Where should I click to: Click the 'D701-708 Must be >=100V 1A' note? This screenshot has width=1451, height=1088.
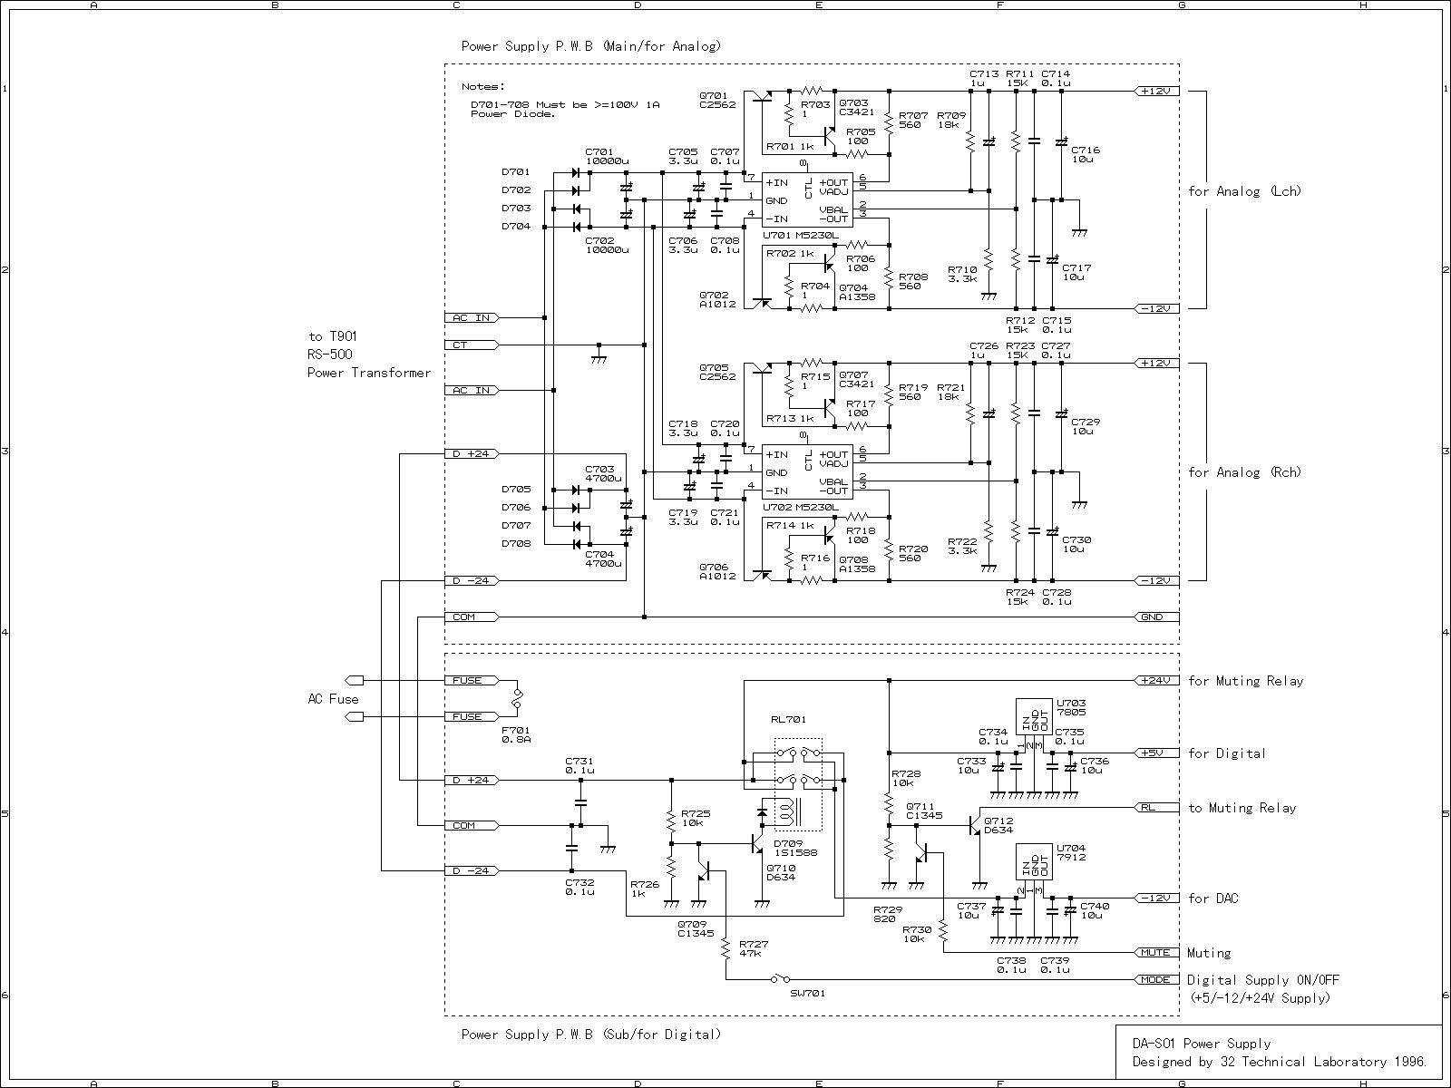tap(564, 105)
